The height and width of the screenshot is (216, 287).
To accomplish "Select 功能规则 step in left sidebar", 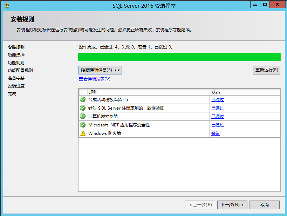I will pos(16,63).
